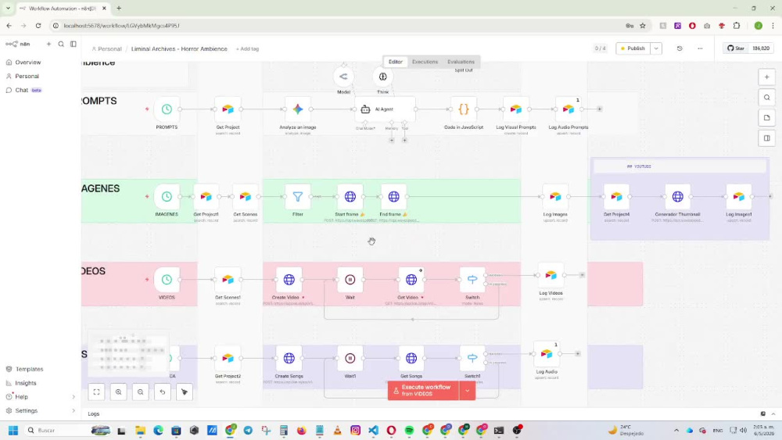Toggle the n8n sidebar collapse icon
The height and width of the screenshot is (440, 782).
pos(74,44)
